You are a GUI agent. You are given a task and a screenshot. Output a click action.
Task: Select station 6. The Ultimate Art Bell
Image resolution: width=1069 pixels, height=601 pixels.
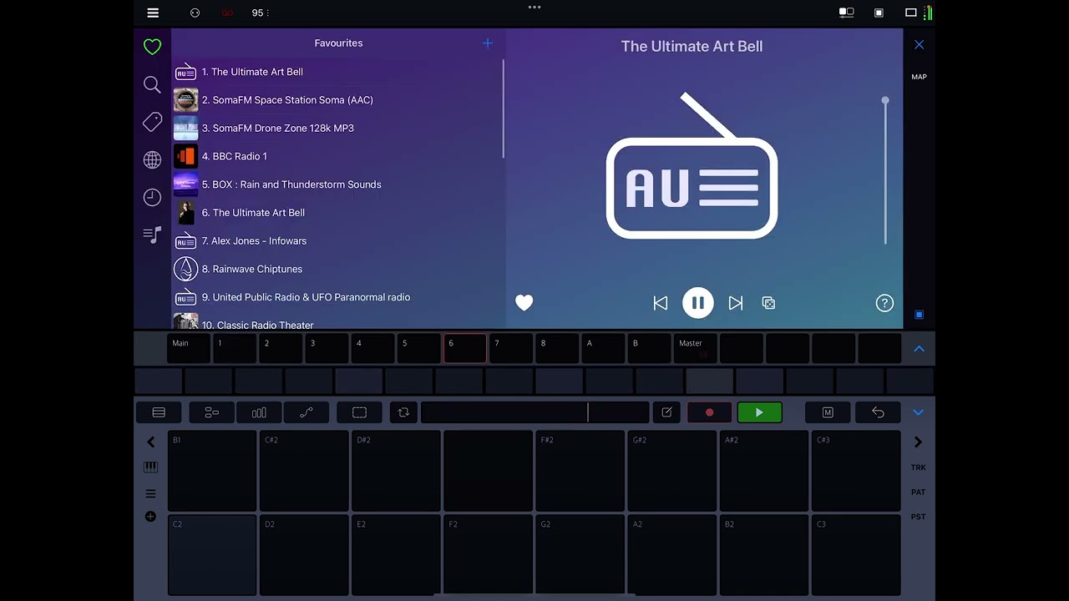pyautogui.click(x=337, y=213)
